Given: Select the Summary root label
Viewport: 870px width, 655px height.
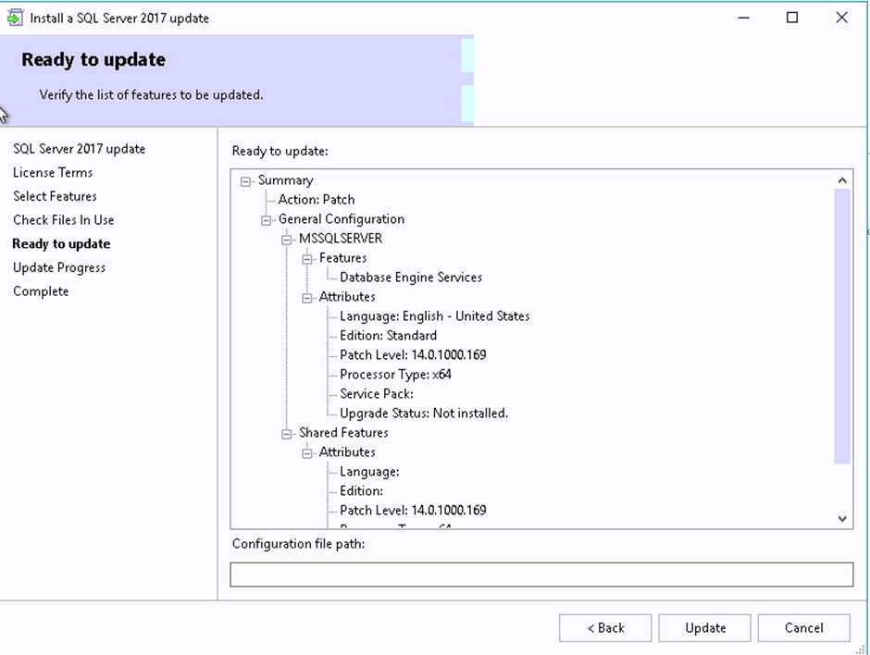Looking at the screenshot, I should (286, 180).
